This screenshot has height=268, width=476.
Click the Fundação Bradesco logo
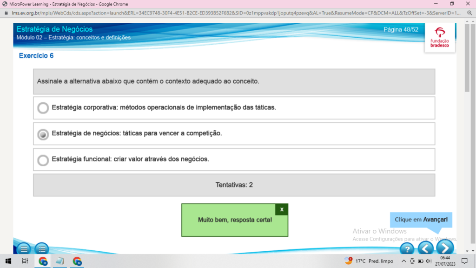tap(440, 38)
